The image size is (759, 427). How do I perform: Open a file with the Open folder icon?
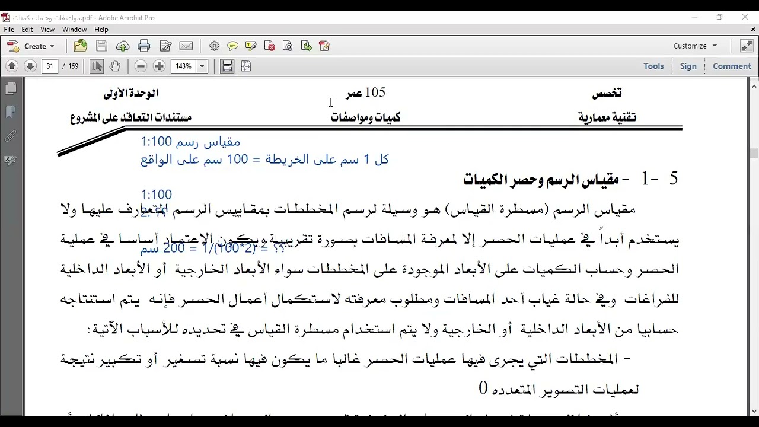[x=80, y=46]
